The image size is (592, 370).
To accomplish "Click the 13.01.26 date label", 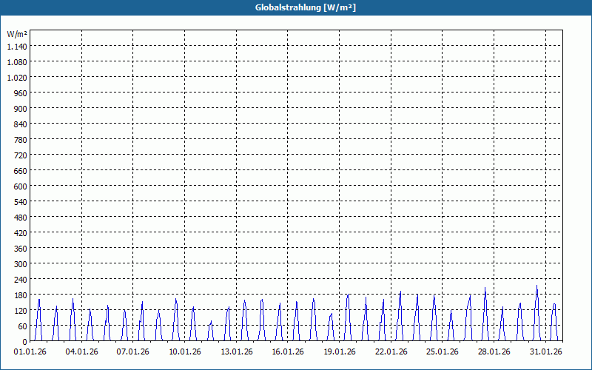I will click(236, 352).
